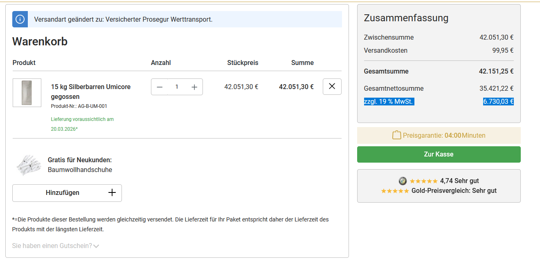
Task: Click the Gesamtnettosumme value 35.421,22 €
Action: (x=497, y=89)
